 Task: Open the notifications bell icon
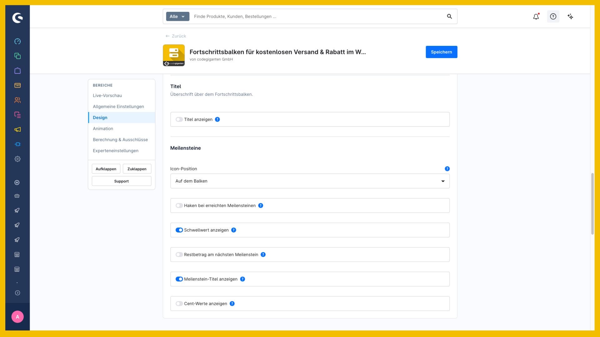(536, 17)
